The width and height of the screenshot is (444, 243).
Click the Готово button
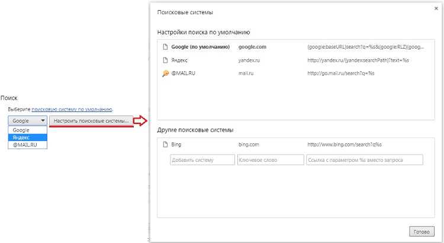click(422, 232)
